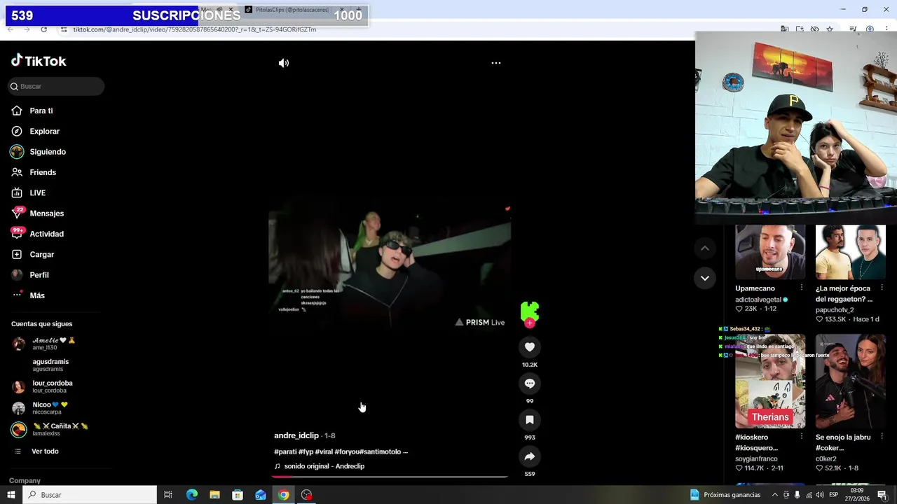Focus the Buscar search field in TikTok
This screenshot has width=897, height=504.
coord(56,86)
